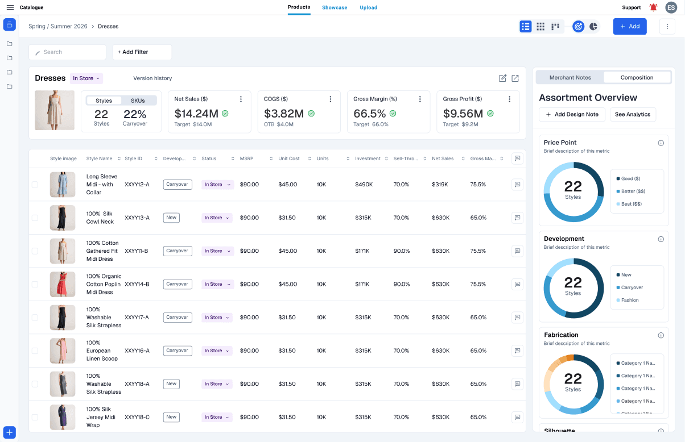Click the Price Point donut chart

[573, 192]
